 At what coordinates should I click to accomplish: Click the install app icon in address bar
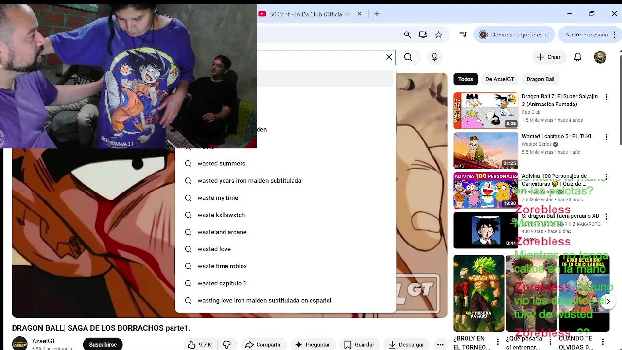click(x=423, y=35)
